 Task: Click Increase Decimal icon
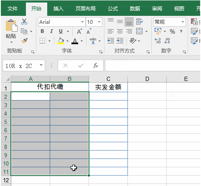[158, 41]
